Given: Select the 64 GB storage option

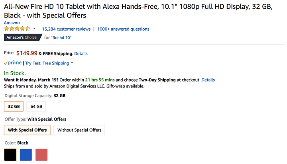Looking at the screenshot, I should [36, 106].
